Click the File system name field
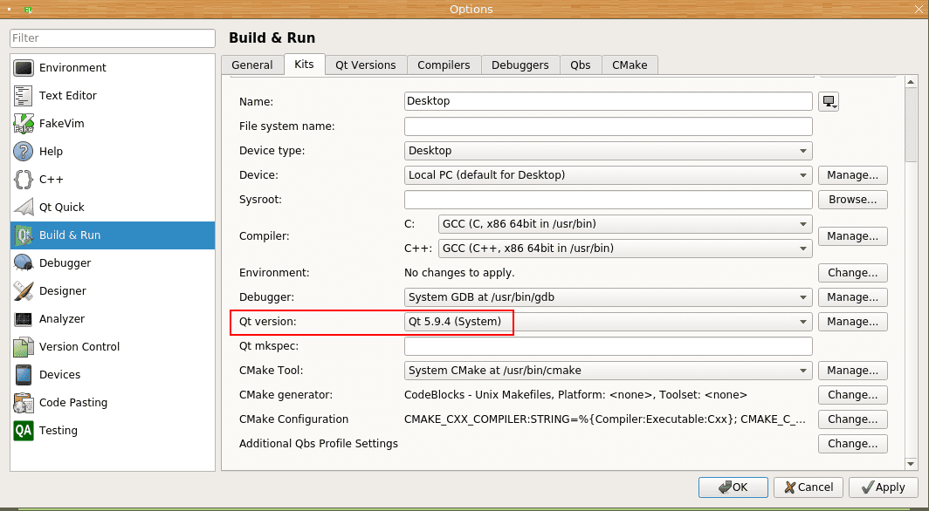Screen dimensions: 929x511 click(x=608, y=126)
